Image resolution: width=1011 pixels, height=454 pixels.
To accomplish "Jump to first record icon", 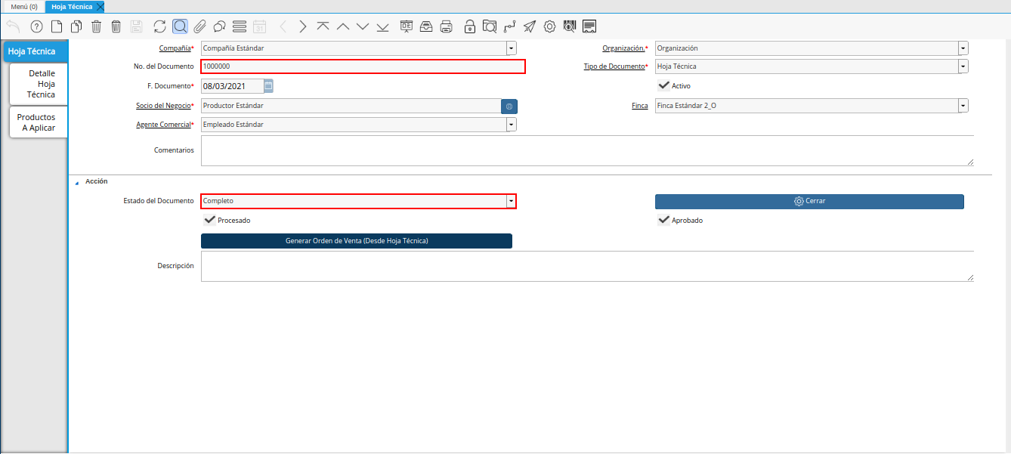I will (323, 26).
